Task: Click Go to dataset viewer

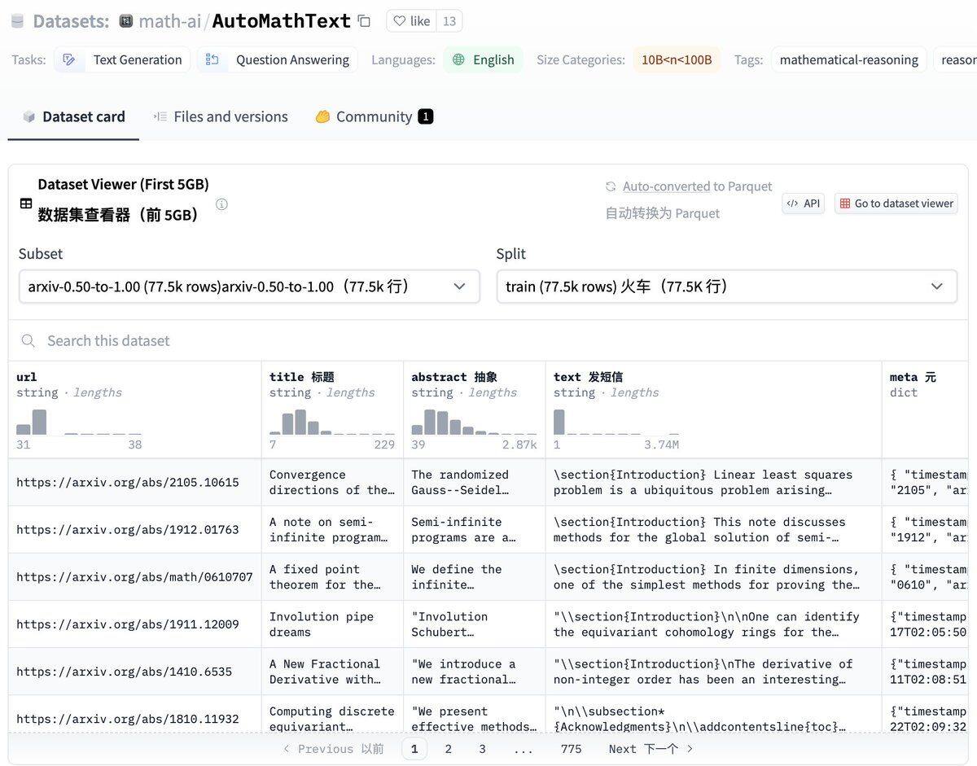Action: coord(896,204)
